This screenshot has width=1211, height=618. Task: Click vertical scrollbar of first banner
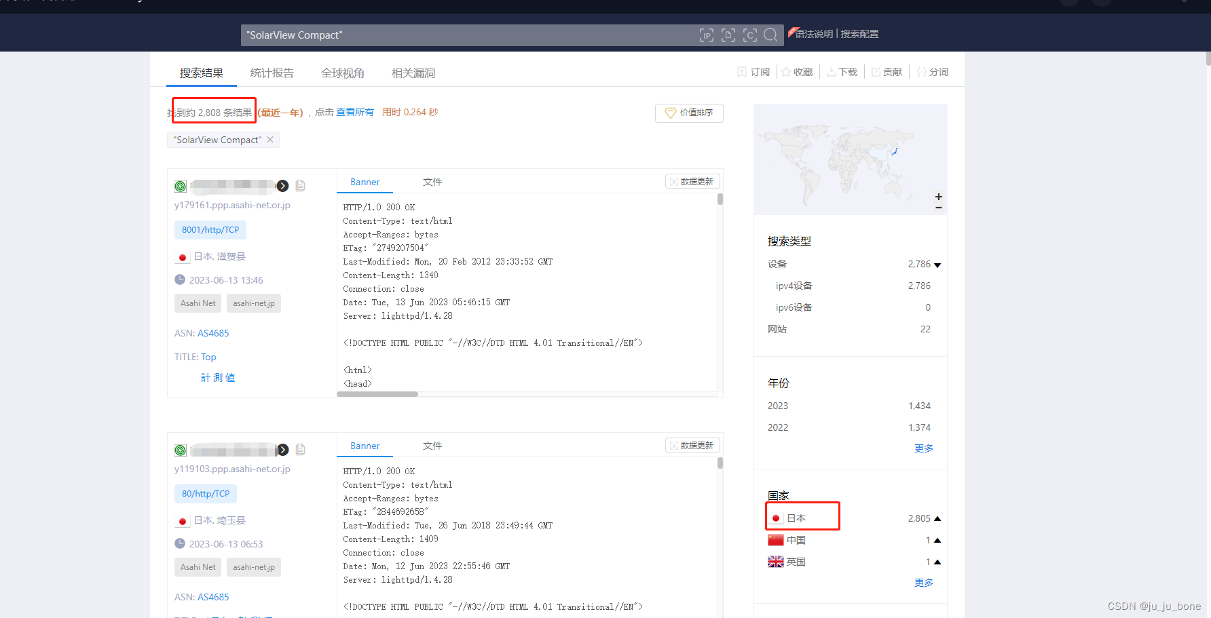point(720,199)
